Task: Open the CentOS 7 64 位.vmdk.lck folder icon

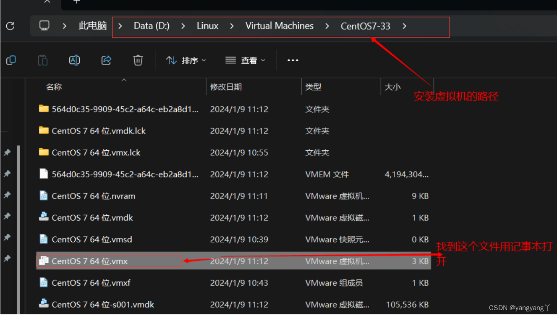Action: [x=43, y=131]
